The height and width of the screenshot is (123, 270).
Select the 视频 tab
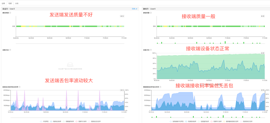(x=10, y=3)
